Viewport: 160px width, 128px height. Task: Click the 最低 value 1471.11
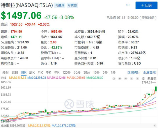(x=16, y=37)
